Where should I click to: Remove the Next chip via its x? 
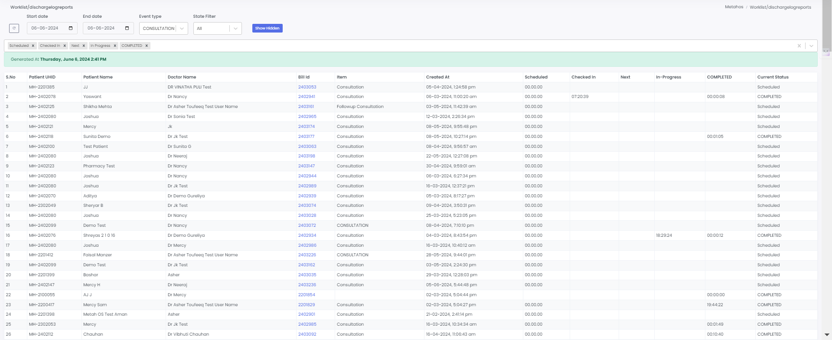[84, 46]
